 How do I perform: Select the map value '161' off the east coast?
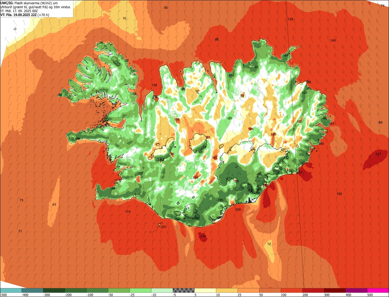(x=332, y=124)
